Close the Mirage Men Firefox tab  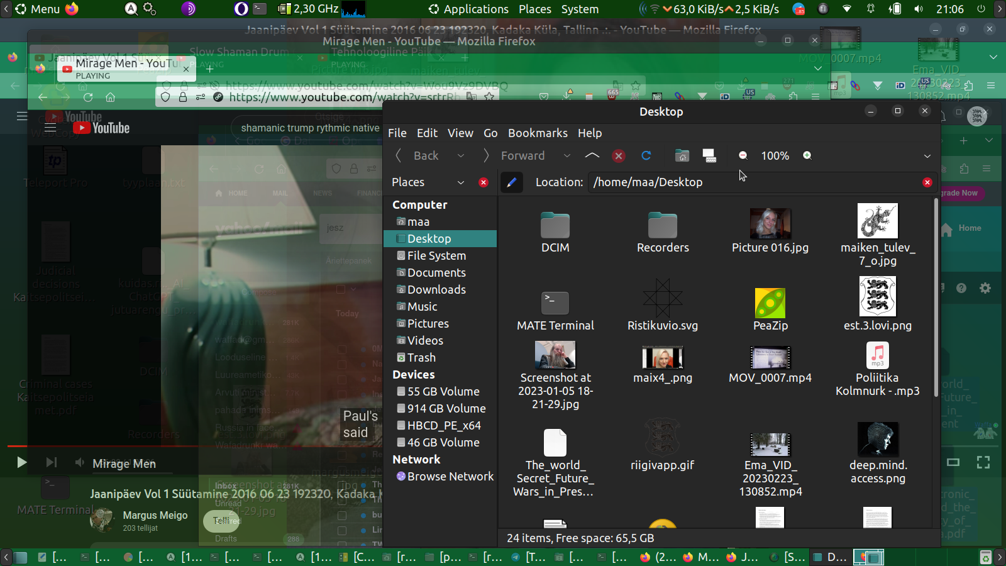coord(186,69)
